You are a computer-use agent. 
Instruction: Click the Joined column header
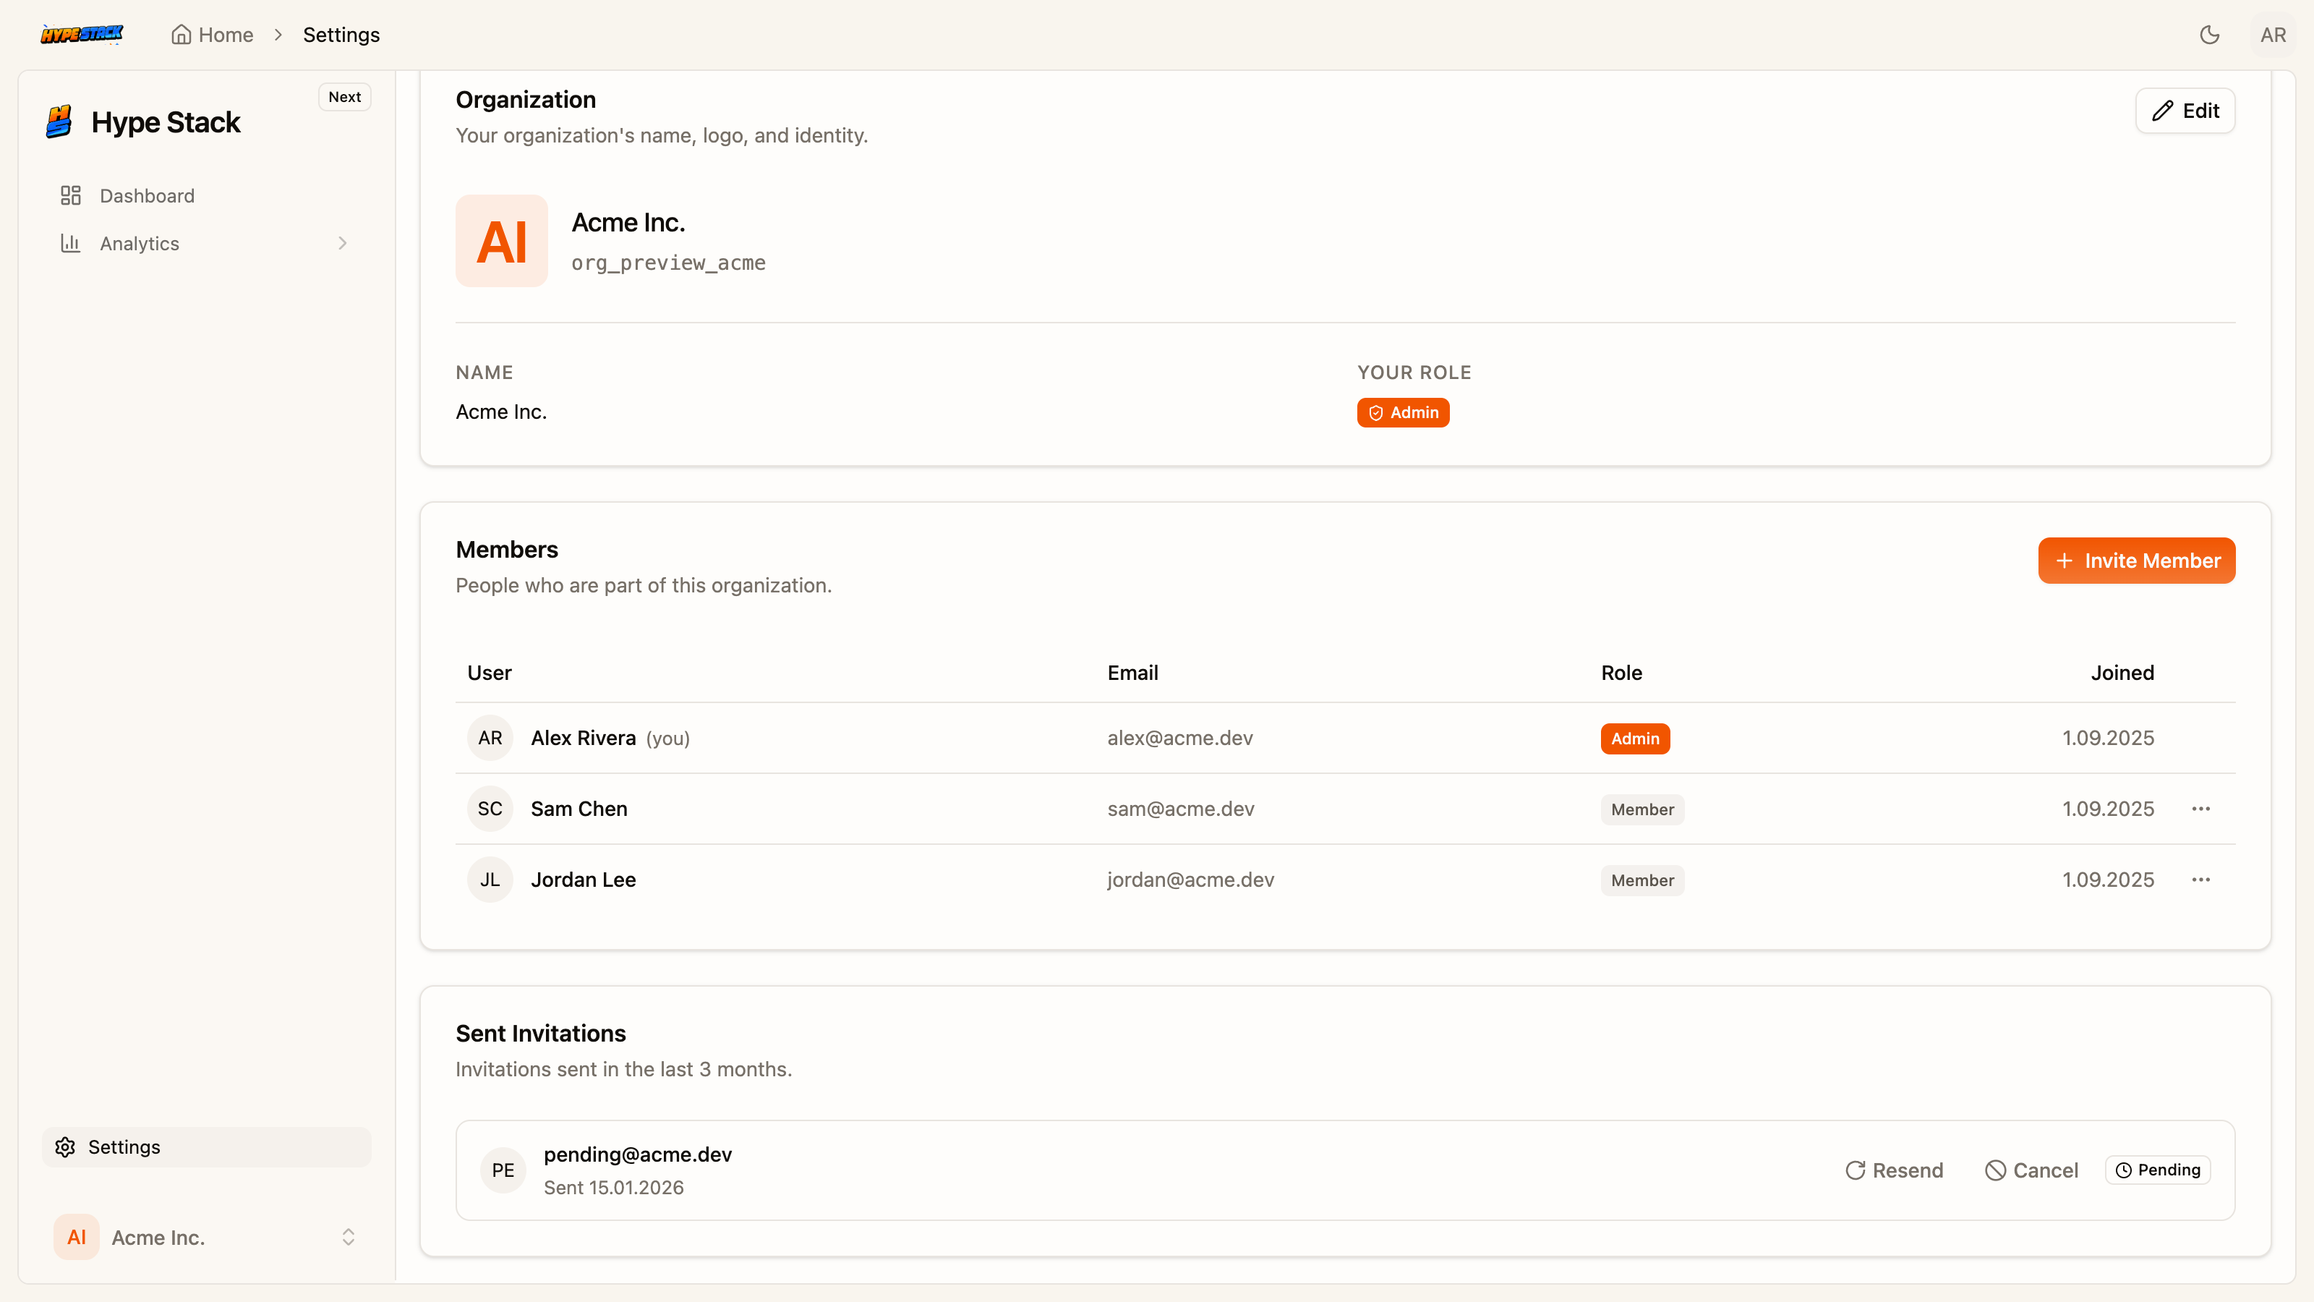[2122, 672]
